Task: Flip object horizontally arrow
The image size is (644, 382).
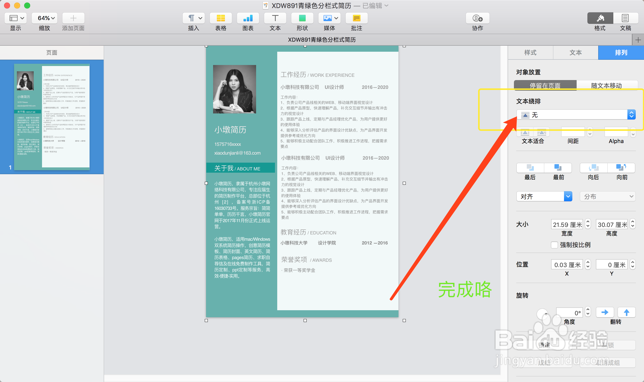Action: tap(605, 312)
